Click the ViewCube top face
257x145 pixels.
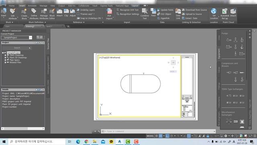(x=173, y=62)
